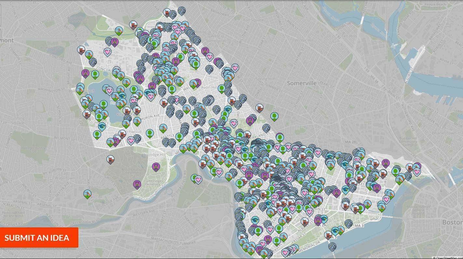The height and width of the screenshot is (259, 463).
Task: Open the train marker left of Cambridge Cemetery label
Action: coord(137,184)
